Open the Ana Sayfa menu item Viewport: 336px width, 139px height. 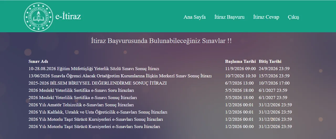click(x=195, y=17)
